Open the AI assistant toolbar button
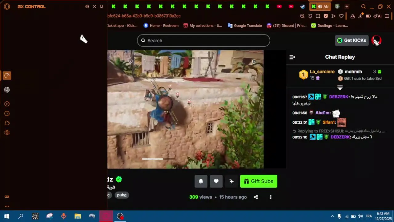This screenshot has width=394, height=222. point(377,16)
